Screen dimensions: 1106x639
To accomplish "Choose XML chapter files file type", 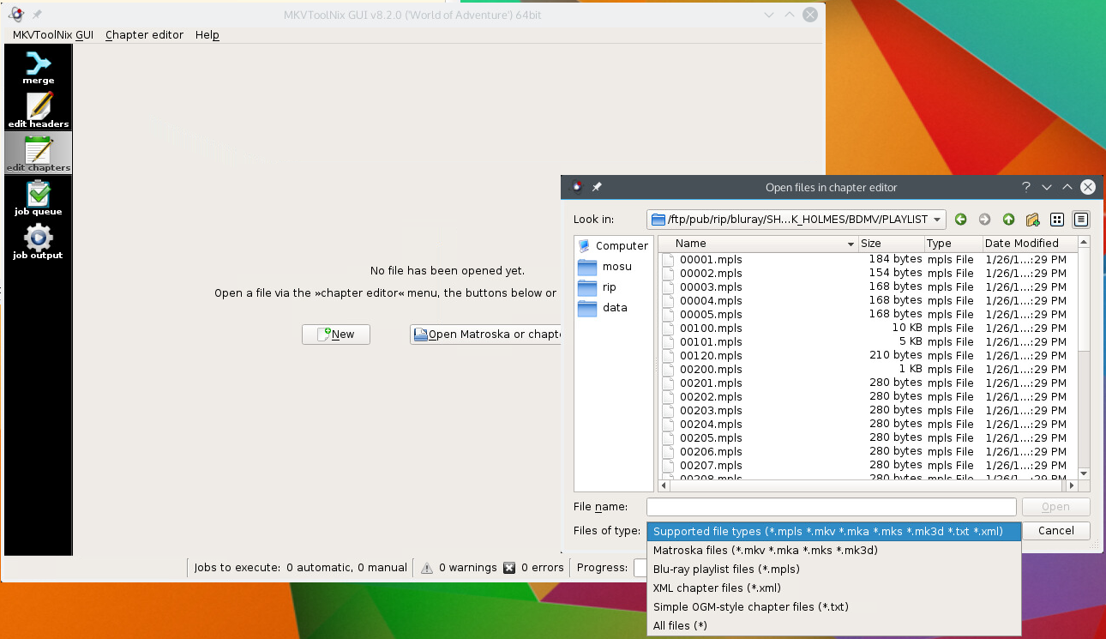I will coord(718,588).
